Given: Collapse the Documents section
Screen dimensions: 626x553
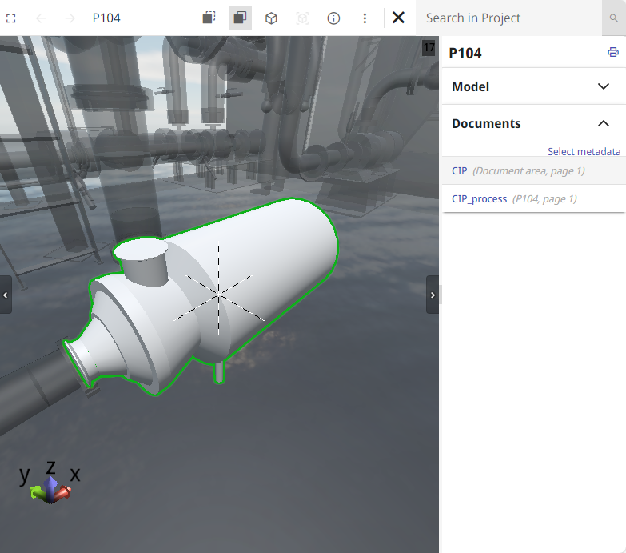Looking at the screenshot, I should pos(604,123).
